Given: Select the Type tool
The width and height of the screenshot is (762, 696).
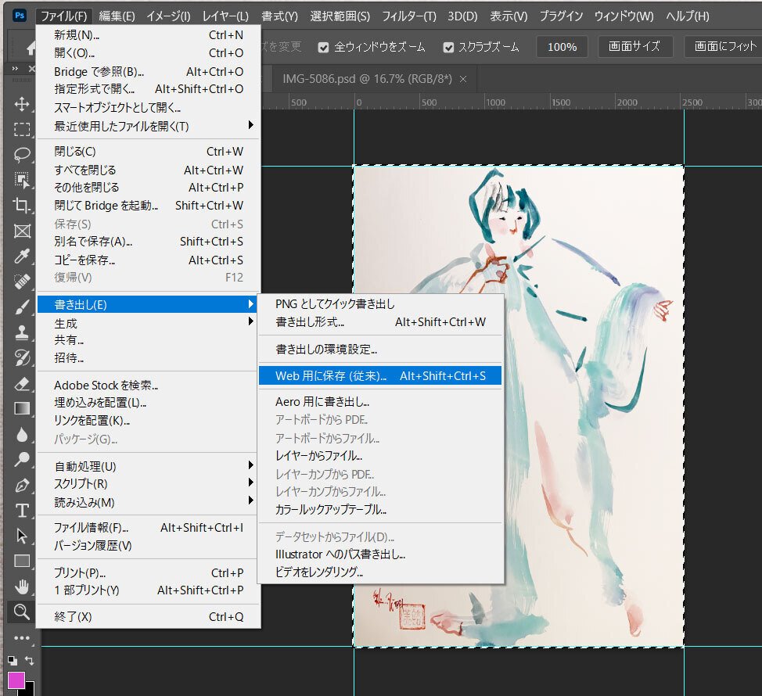Looking at the screenshot, I should (x=22, y=511).
